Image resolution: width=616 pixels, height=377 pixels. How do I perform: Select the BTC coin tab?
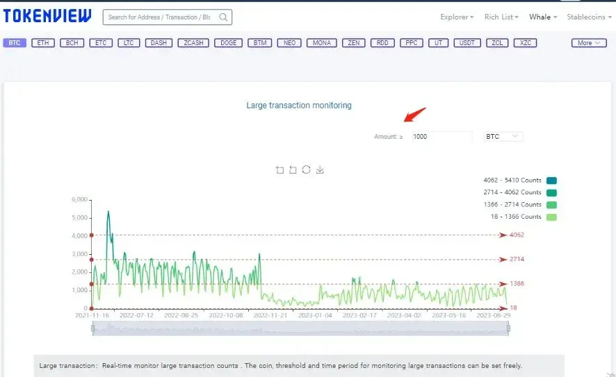click(15, 43)
